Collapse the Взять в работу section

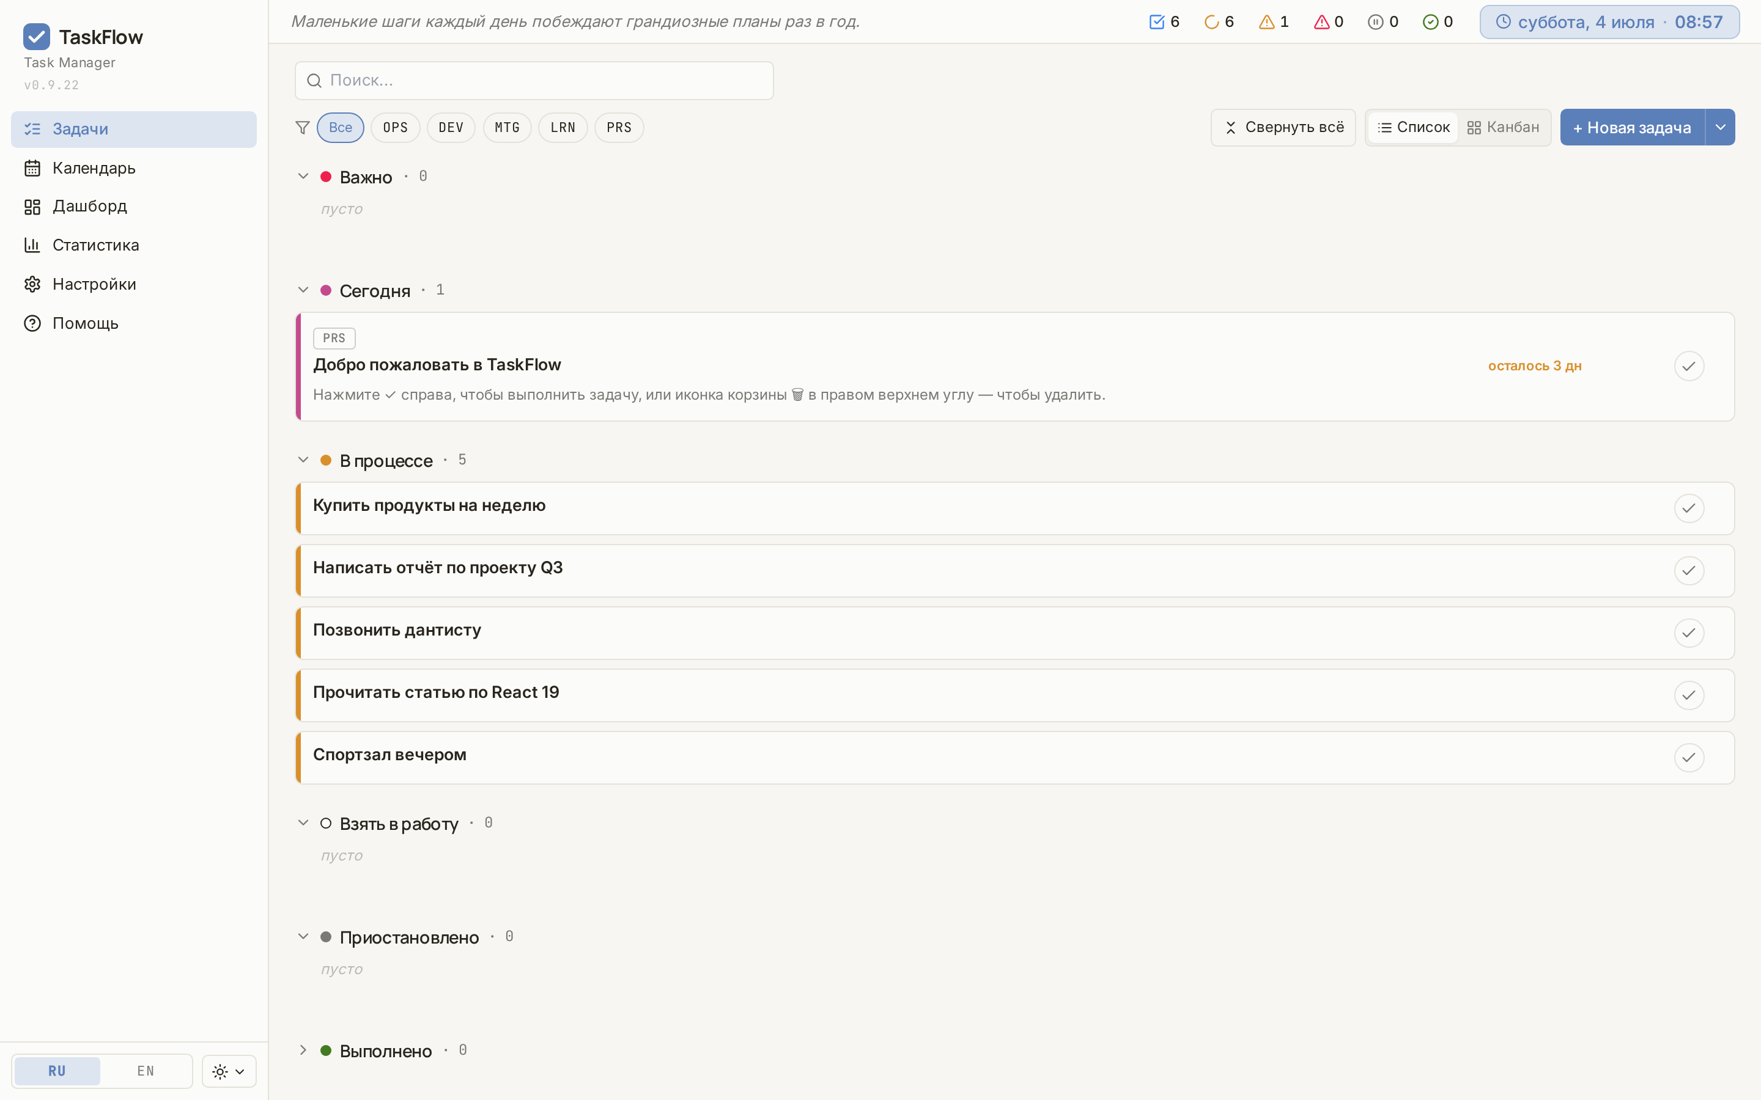[303, 824]
